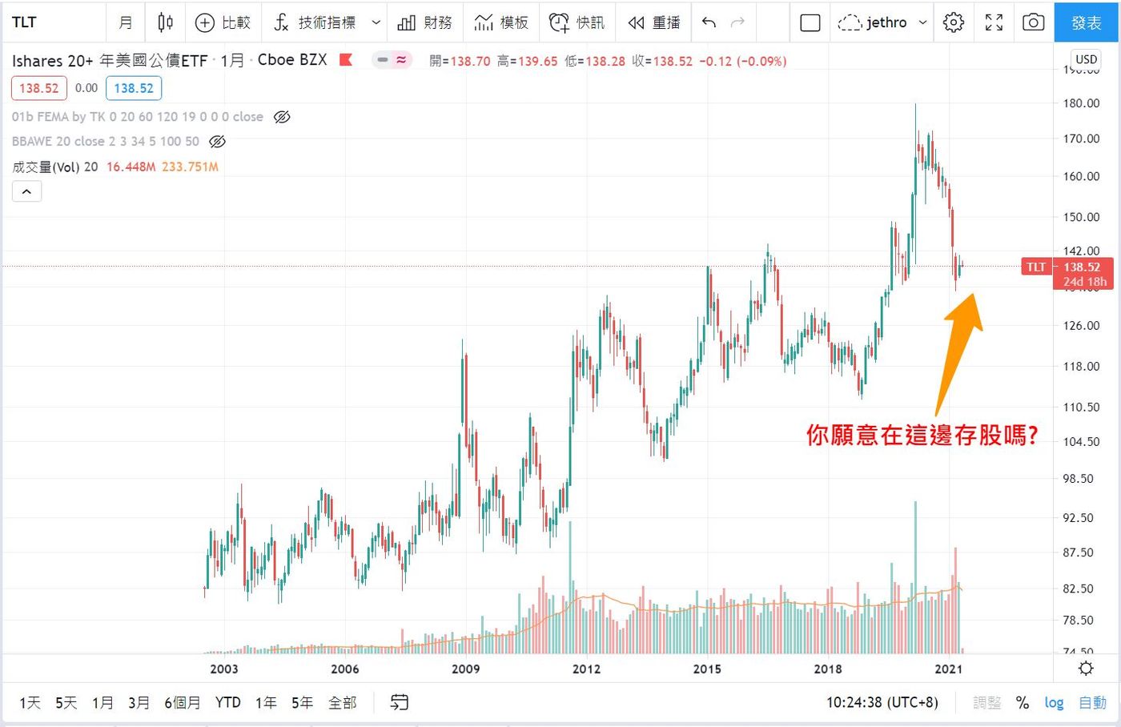Collapse the indicator legend with chevron
This screenshot has width=1121, height=727.
(26, 191)
